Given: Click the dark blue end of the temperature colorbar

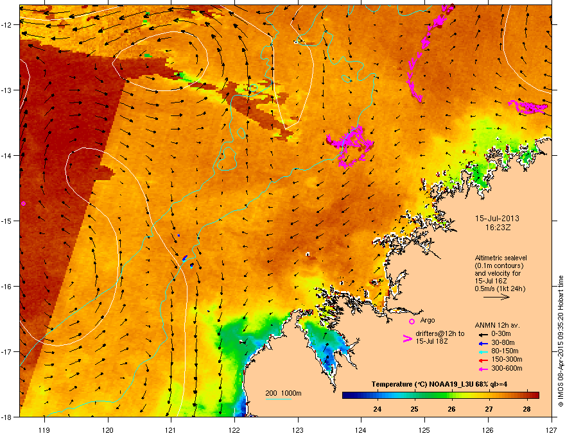Looking at the screenshot, I should point(348,395).
